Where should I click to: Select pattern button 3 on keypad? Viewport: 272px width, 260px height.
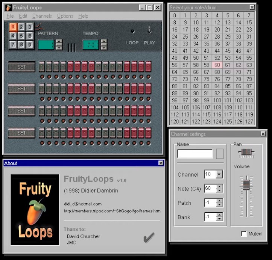point(30,27)
